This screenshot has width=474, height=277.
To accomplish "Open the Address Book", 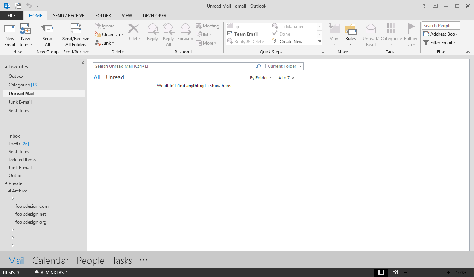I will click(441, 34).
